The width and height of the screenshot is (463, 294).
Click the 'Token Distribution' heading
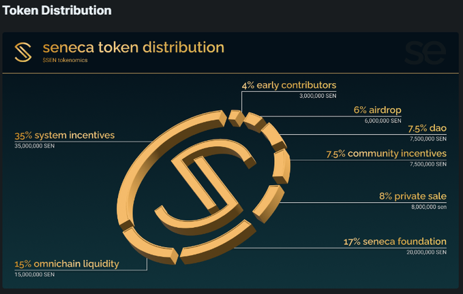[x=57, y=11]
